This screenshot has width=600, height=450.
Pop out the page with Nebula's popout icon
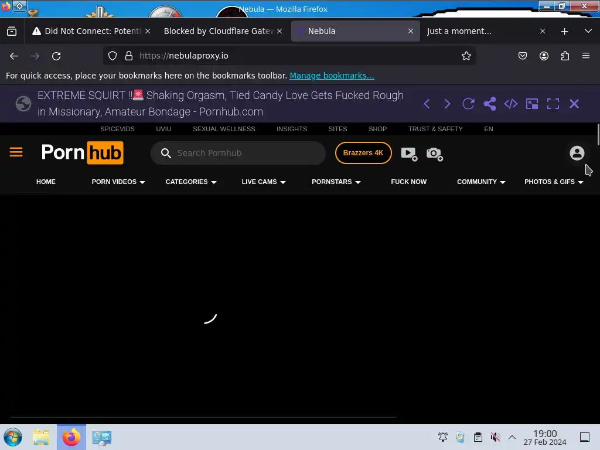click(x=532, y=104)
